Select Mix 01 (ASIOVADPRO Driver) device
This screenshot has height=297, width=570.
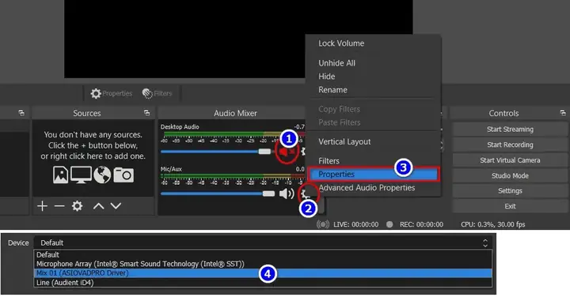pyautogui.click(x=263, y=273)
